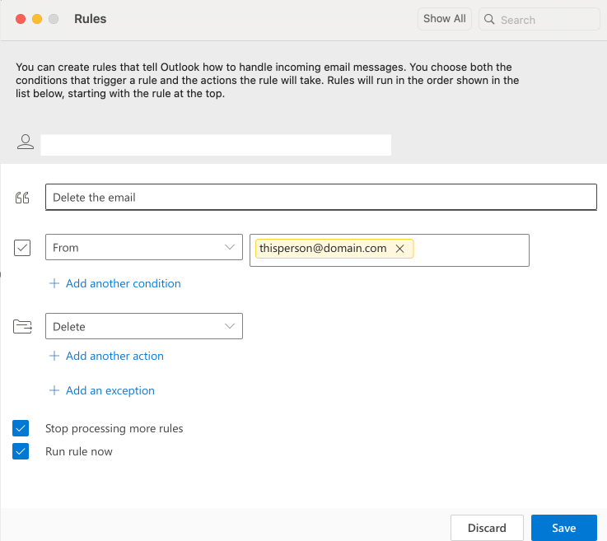Open the From condition dropdown
The height and width of the screenshot is (541, 607).
(x=144, y=247)
